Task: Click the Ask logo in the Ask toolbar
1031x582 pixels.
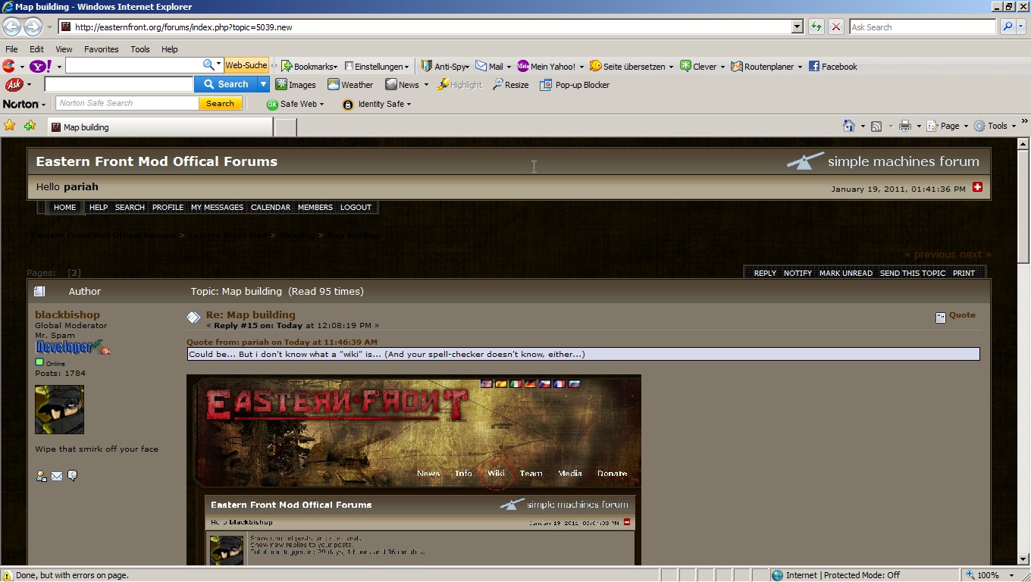Action: 14,85
